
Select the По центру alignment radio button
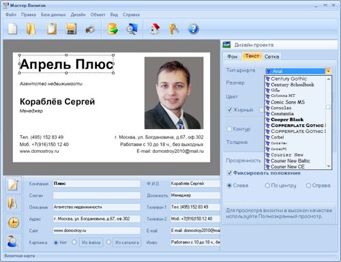pyautogui.click(x=267, y=186)
